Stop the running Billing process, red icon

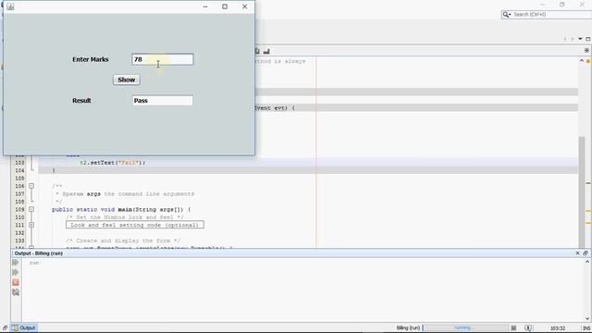click(x=16, y=282)
